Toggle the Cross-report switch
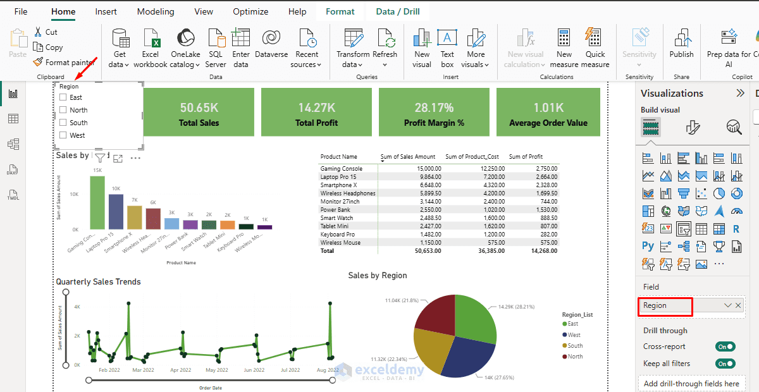Image resolution: width=759 pixels, height=392 pixels. (725, 346)
